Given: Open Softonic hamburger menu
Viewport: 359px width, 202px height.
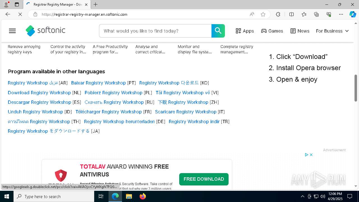Looking at the screenshot, I should 12,31.
